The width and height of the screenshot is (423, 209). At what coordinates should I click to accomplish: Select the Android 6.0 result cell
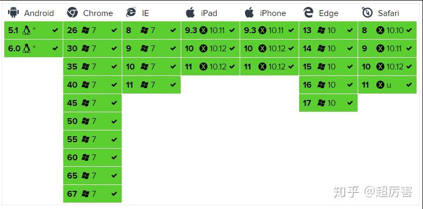coord(33,49)
